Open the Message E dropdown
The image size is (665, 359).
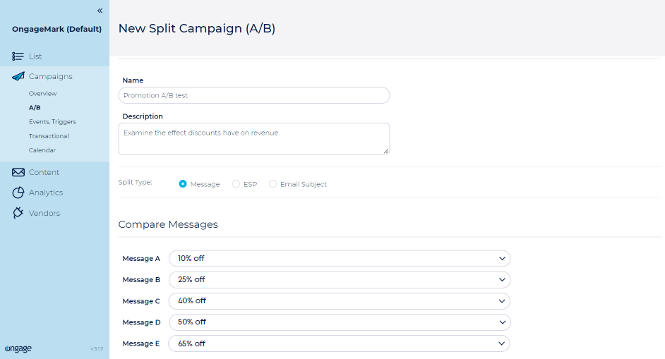(x=339, y=343)
